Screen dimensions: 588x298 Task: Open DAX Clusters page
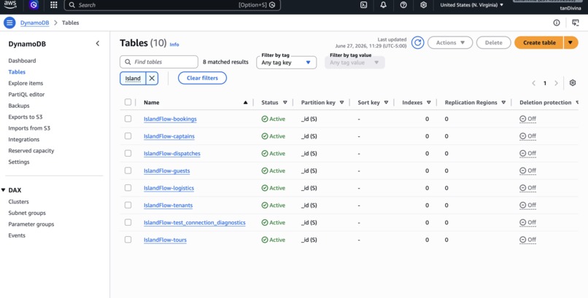18,201
